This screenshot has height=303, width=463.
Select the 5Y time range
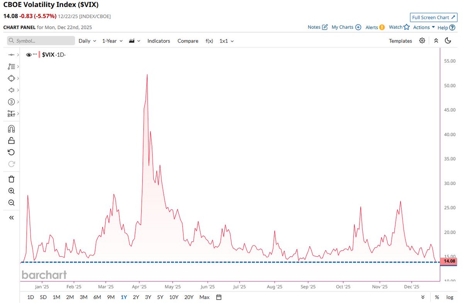coord(160,297)
